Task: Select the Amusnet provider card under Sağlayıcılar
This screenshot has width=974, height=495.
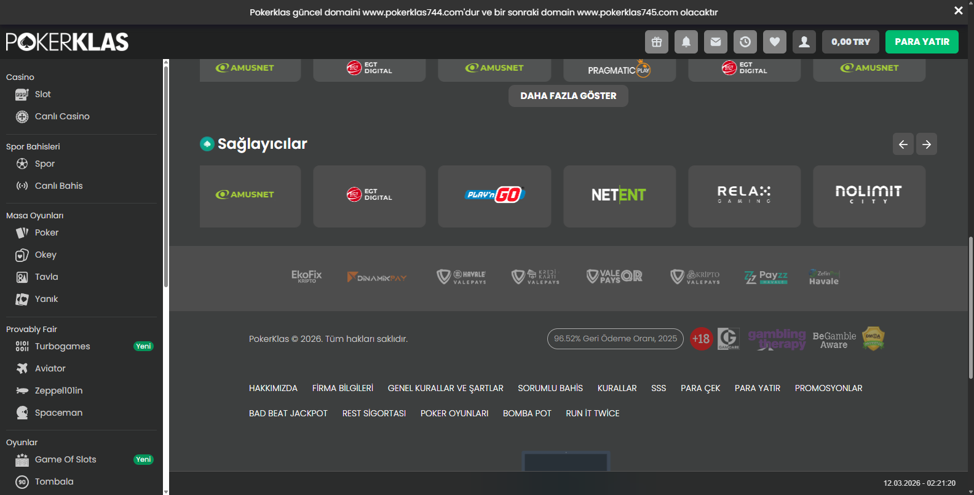Action: pyautogui.click(x=250, y=196)
